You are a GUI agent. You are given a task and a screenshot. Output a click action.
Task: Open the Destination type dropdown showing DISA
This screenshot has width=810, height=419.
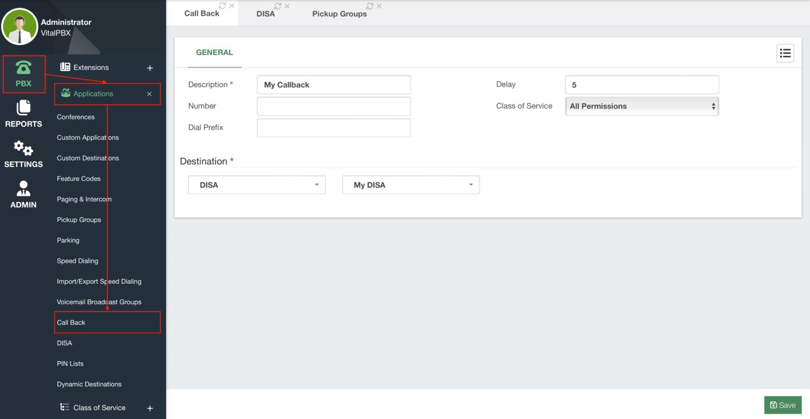coord(257,184)
